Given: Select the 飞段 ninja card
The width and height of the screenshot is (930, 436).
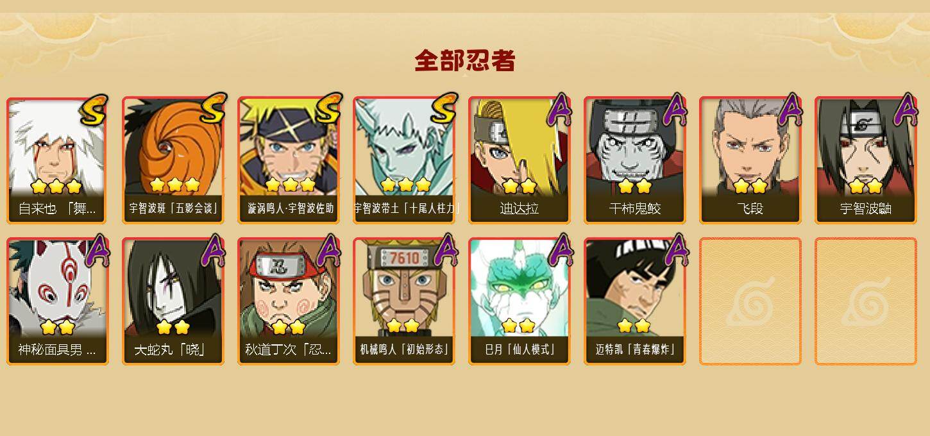Looking at the screenshot, I should [750, 160].
